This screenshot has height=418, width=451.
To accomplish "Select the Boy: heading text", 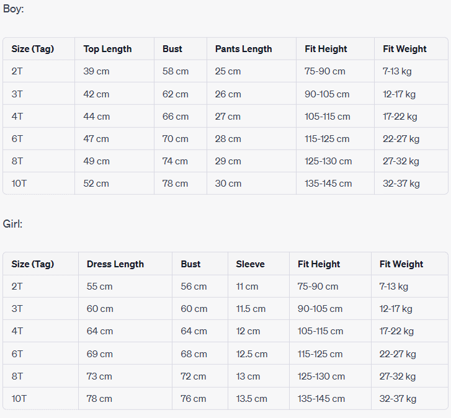I will (x=14, y=9).
